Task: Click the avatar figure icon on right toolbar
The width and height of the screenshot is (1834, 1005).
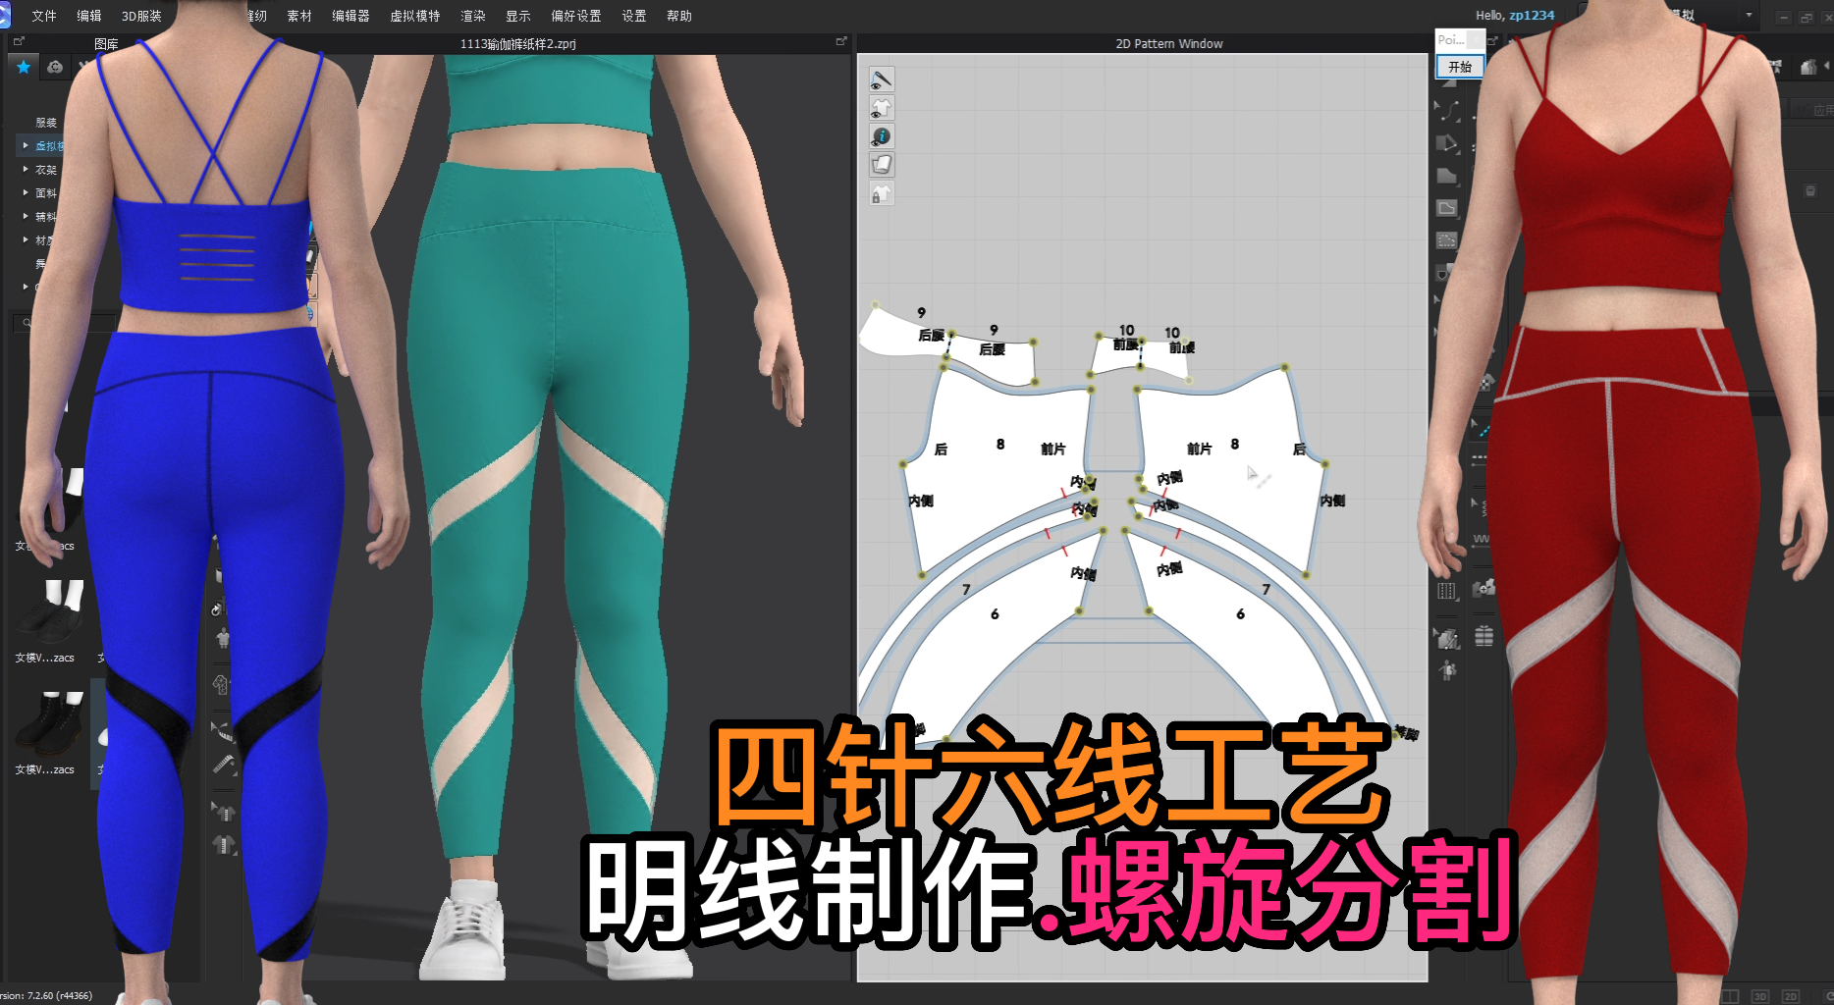Action: (x=1447, y=669)
